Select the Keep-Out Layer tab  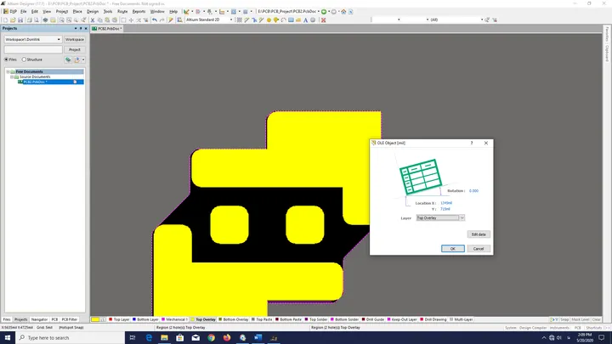click(404, 319)
